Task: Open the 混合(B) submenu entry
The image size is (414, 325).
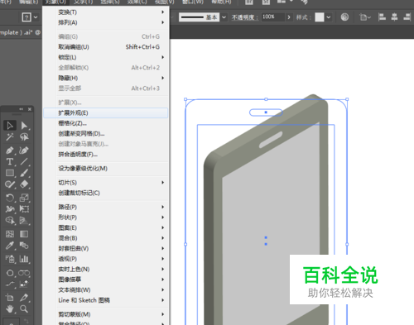Action: 106,238
